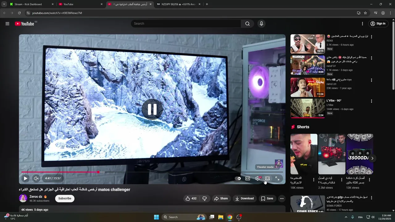Like the video (432 likes)

(191, 198)
